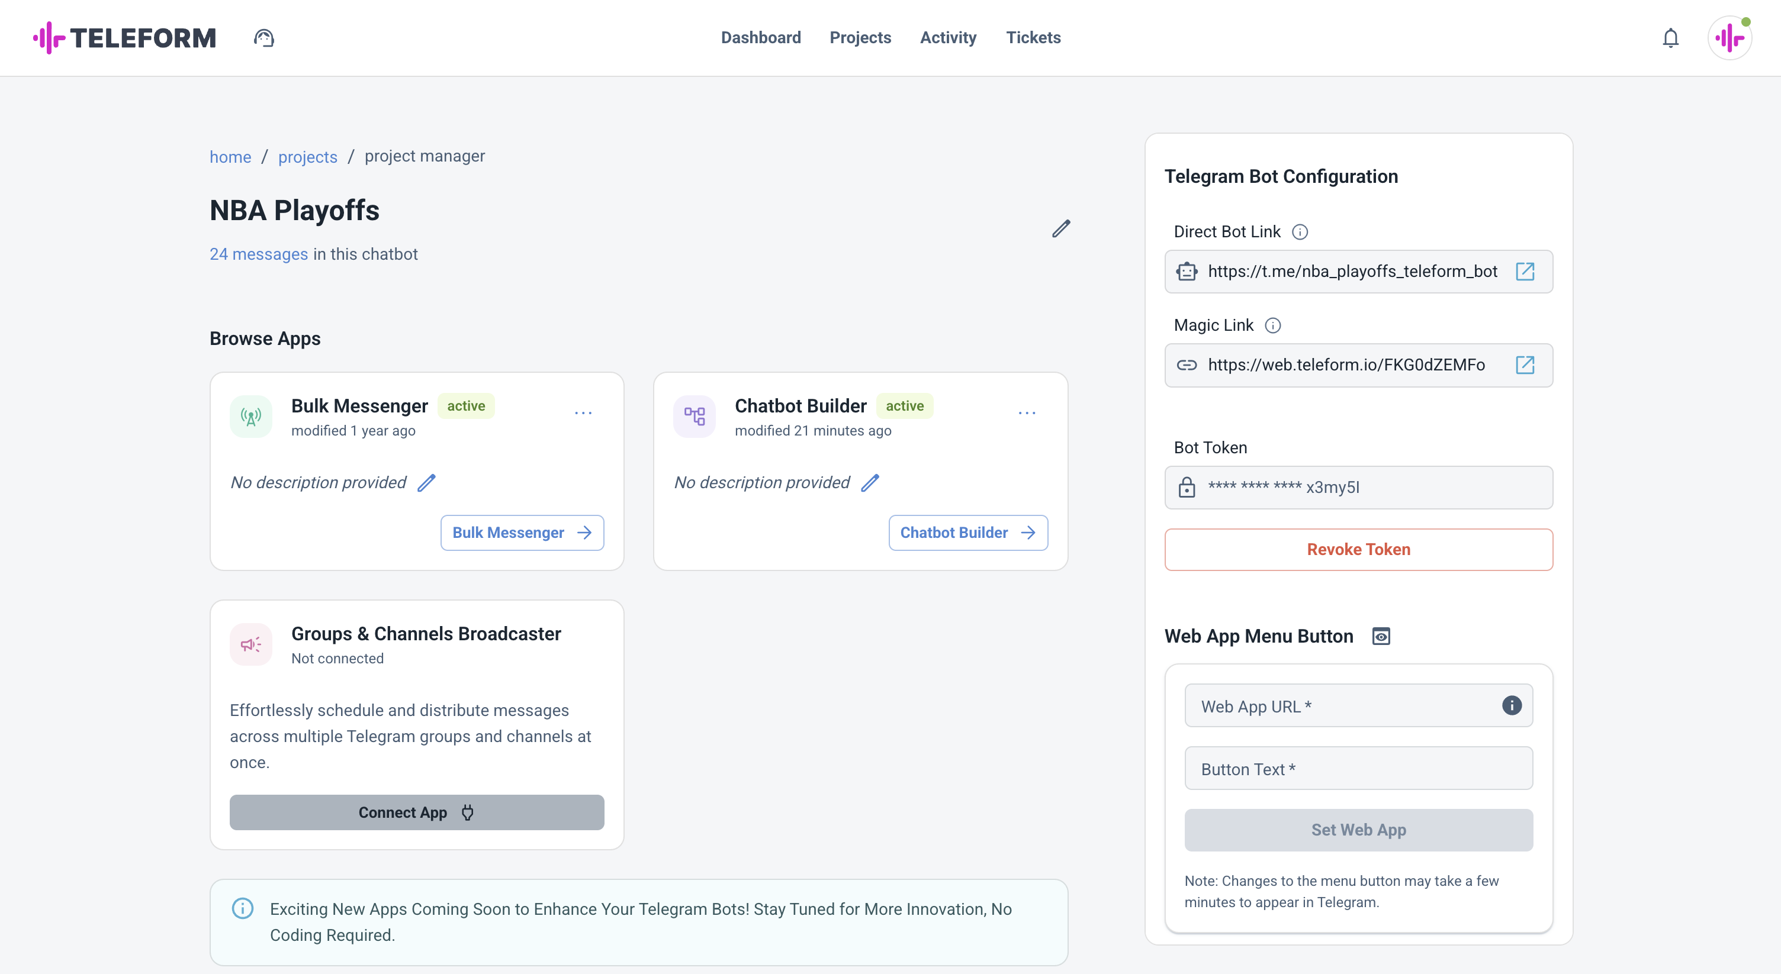The width and height of the screenshot is (1781, 974).
Task: Follow the home breadcrumb link
Action: pyautogui.click(x=230, y=157)
